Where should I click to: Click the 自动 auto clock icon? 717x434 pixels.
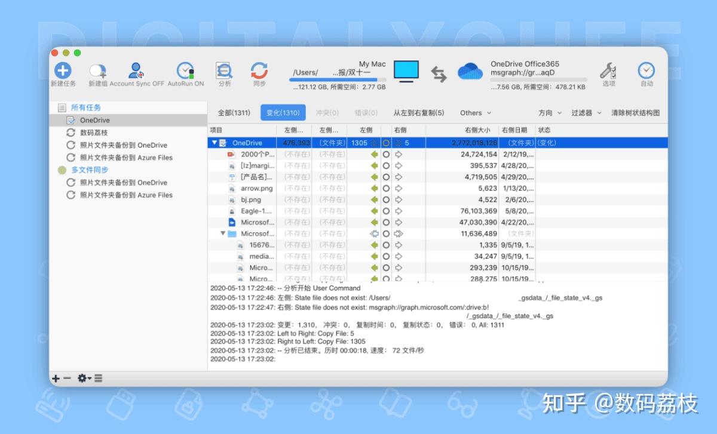pyautogui.click(x=646, y=71)
